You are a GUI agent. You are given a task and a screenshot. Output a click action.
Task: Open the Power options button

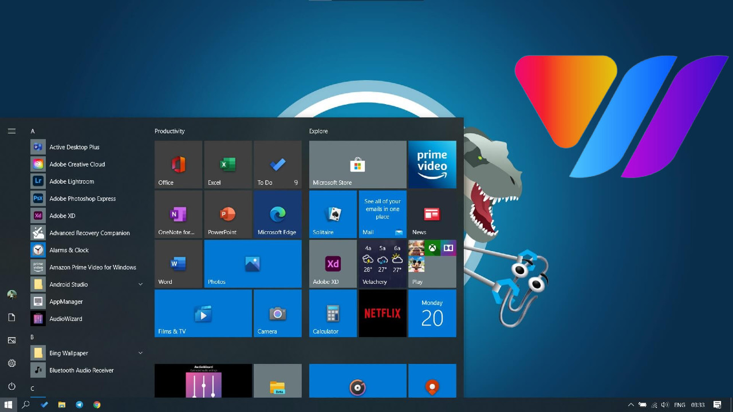[x=11, y=386]
